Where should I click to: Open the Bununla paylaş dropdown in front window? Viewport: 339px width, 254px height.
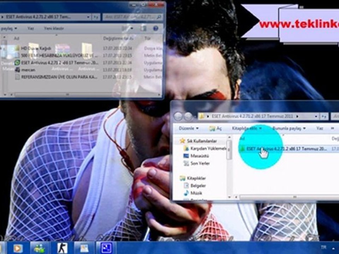point(289,128)
